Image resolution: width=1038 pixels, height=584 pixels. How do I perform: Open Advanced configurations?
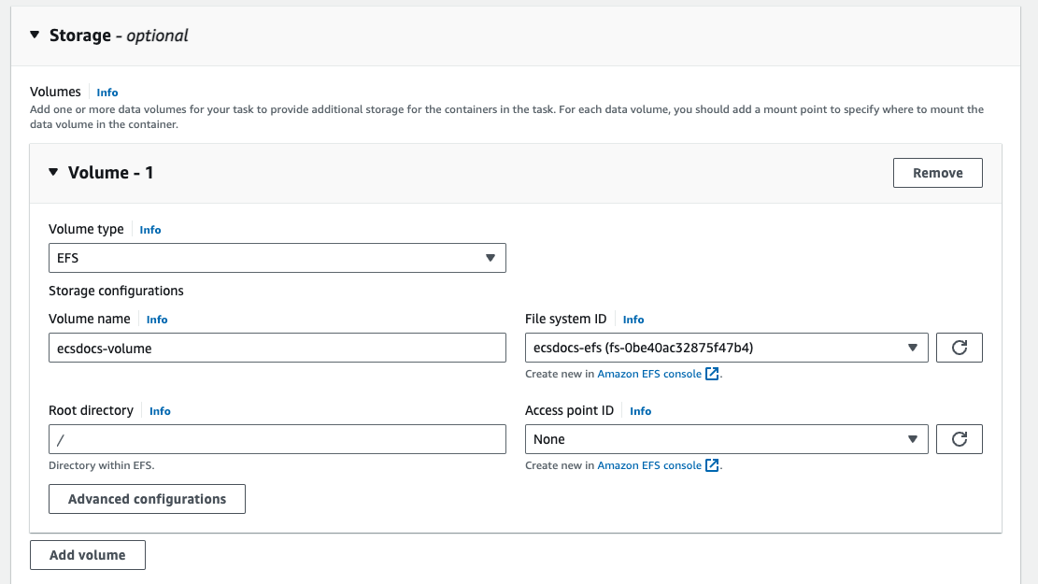(147, 499)
